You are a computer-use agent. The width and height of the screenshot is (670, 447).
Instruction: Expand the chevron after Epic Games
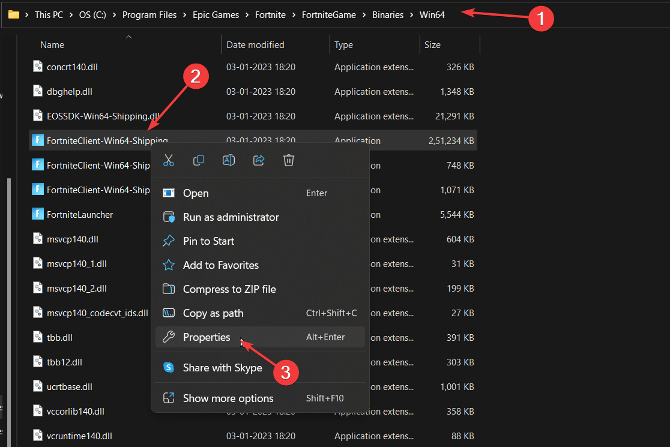(247, 15)
